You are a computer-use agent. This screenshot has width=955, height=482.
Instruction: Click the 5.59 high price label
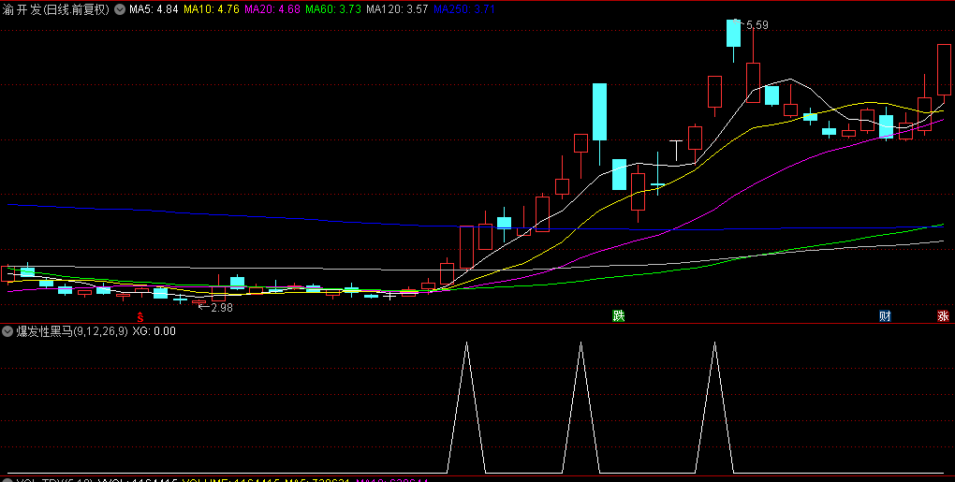[x=757, y=25]
